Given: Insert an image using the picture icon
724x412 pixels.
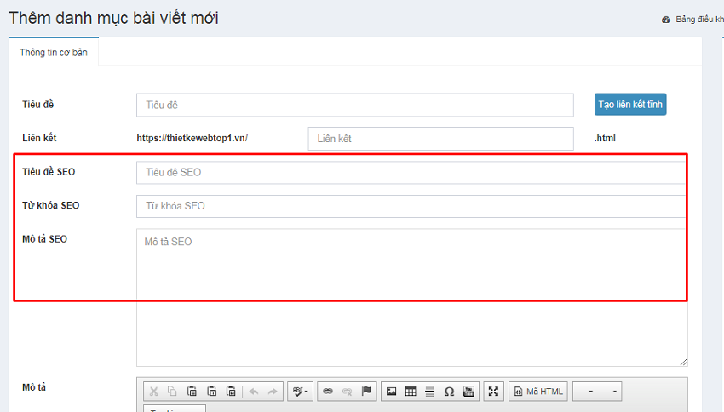Looking at the screenshot, I should tap(392, 392).
